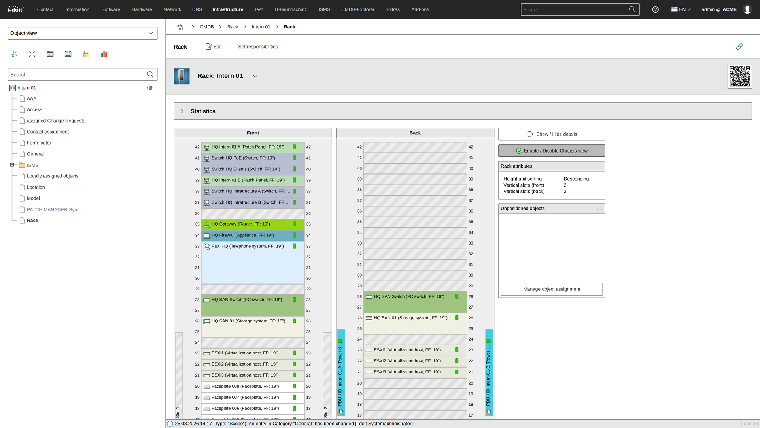Open the Location tree item

click(x=36, y=187)
